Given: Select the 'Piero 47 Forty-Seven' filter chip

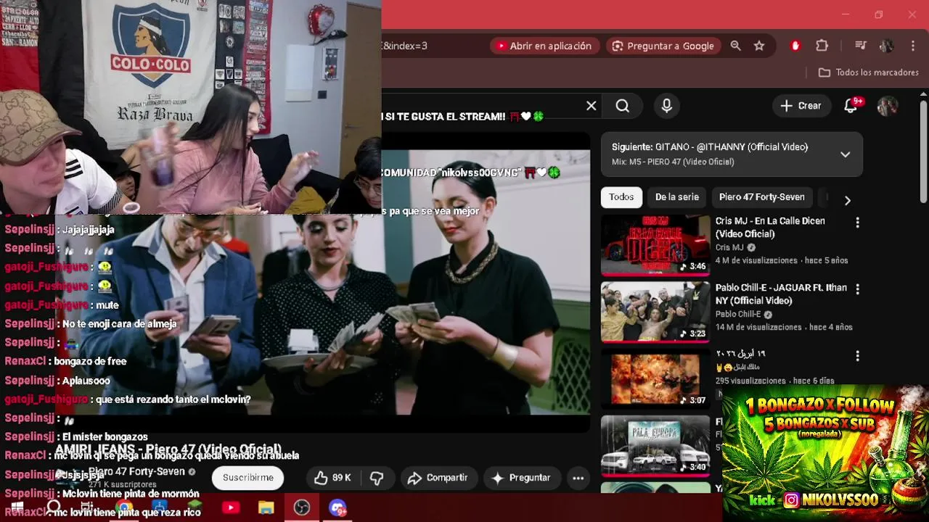Looking at the screenshot, I should pos(762,197).
